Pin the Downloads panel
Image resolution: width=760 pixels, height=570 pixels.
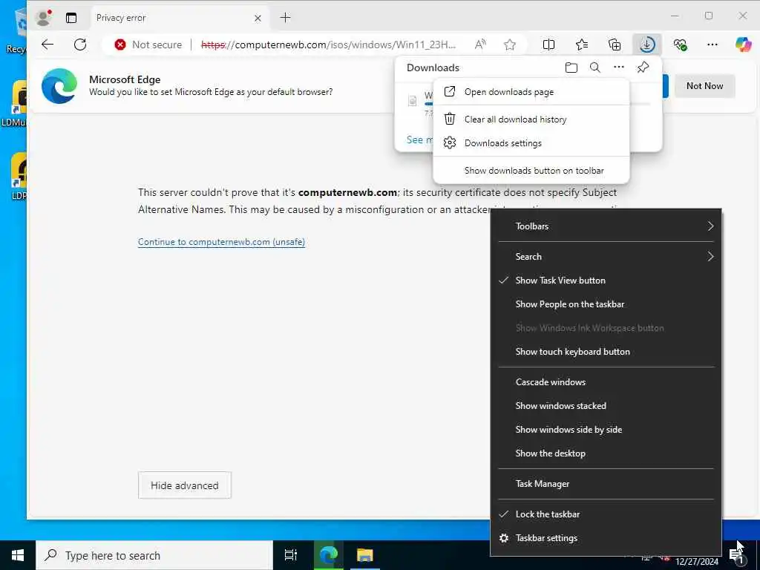643,68
